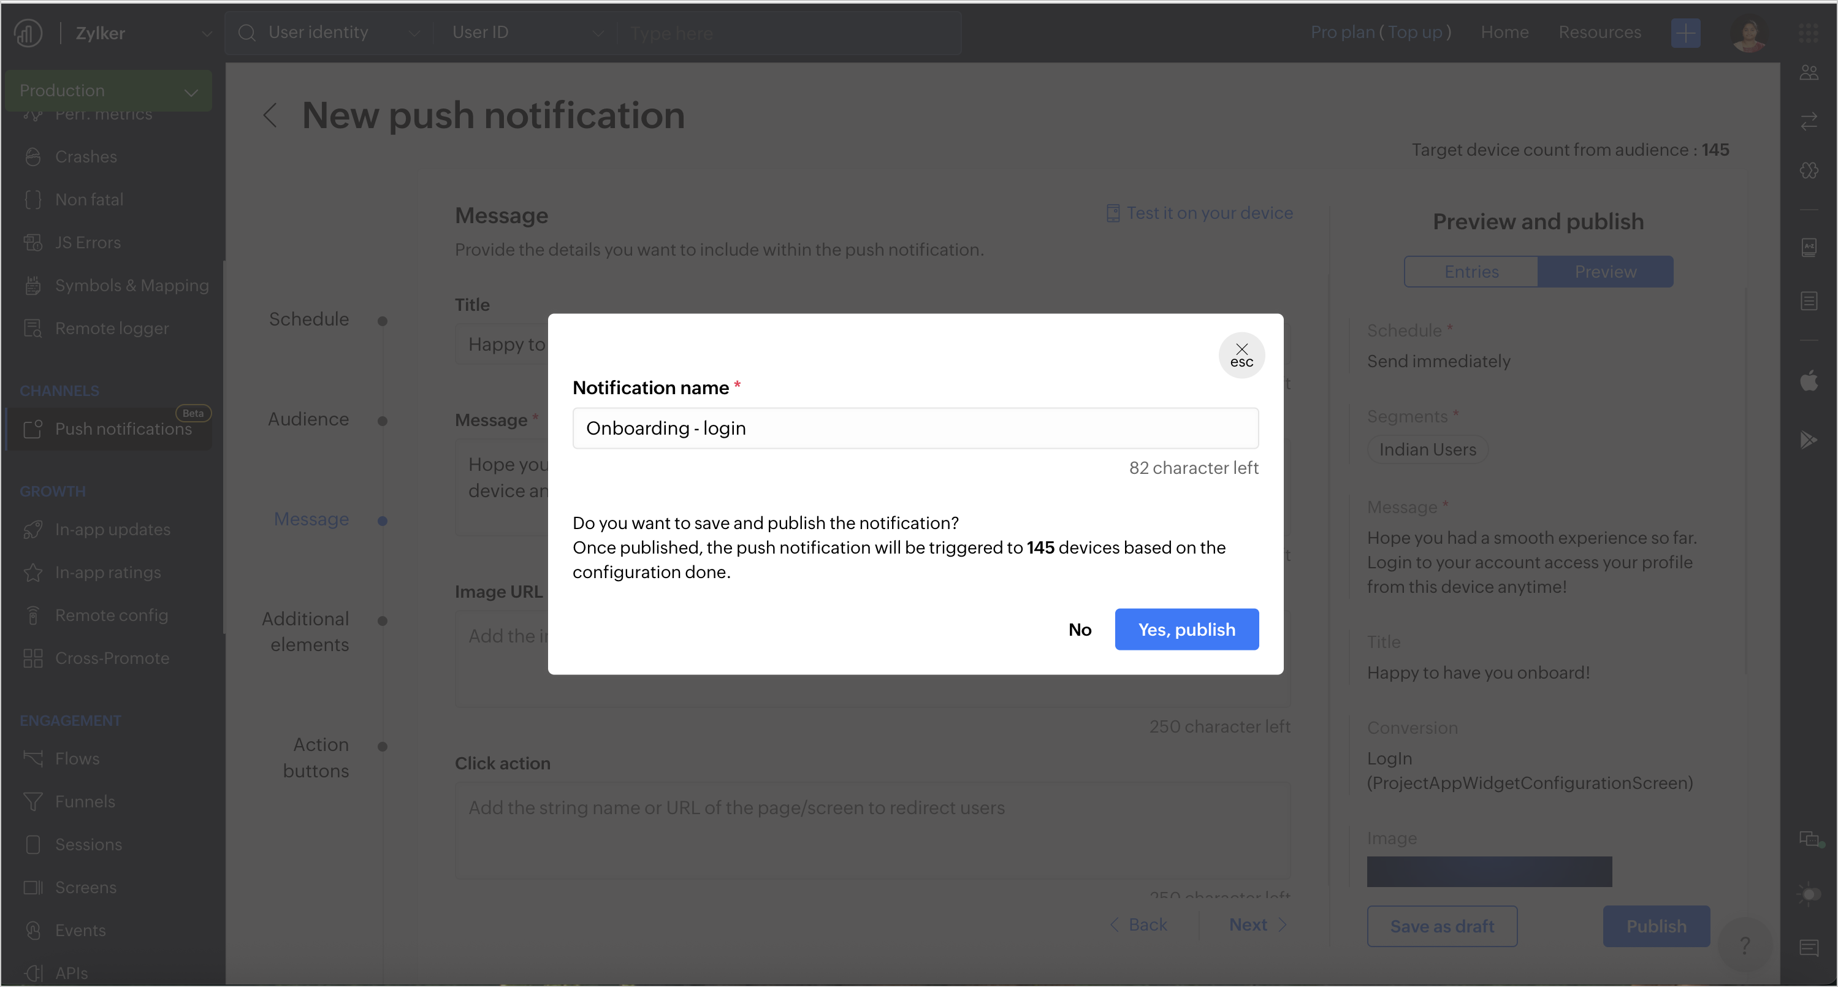Click the Save as draft button
Image resolution: width=1838 pixels, height=987 pixels.
(x=1441, y=926)
